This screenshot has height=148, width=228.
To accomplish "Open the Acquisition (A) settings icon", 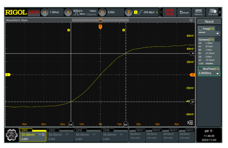I will point(68,12).
